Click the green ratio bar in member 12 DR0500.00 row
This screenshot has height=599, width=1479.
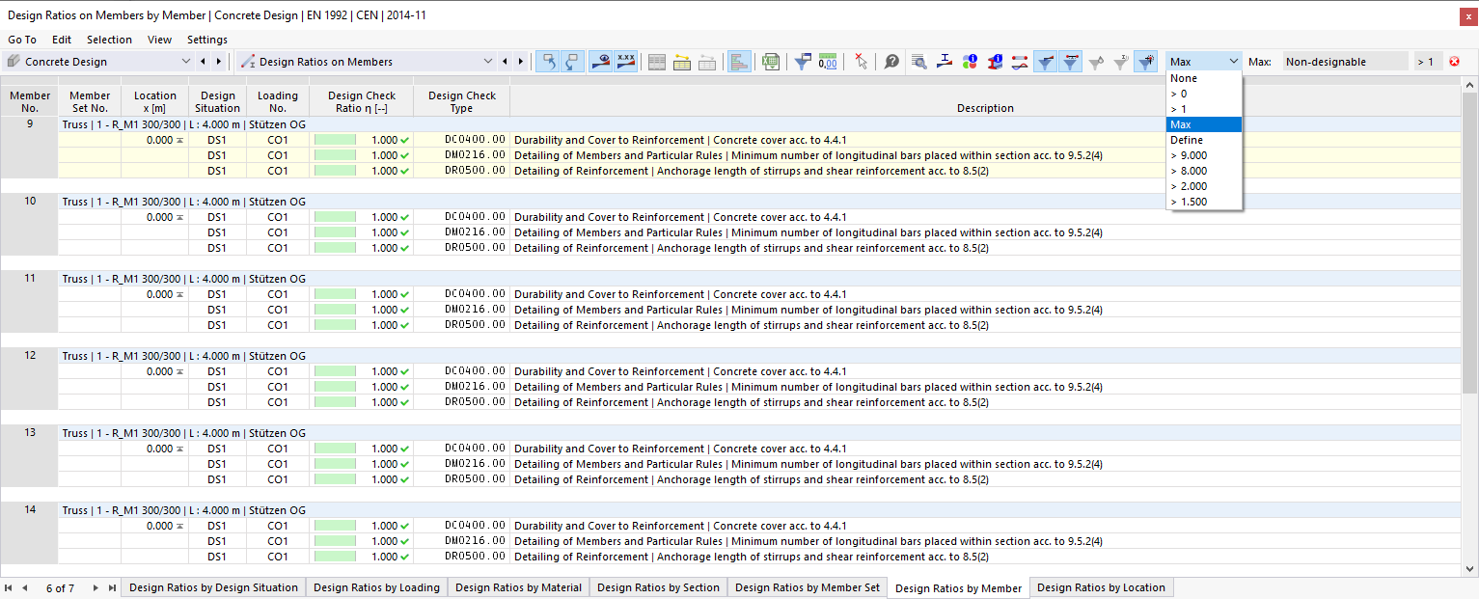[x=335, y=402]
